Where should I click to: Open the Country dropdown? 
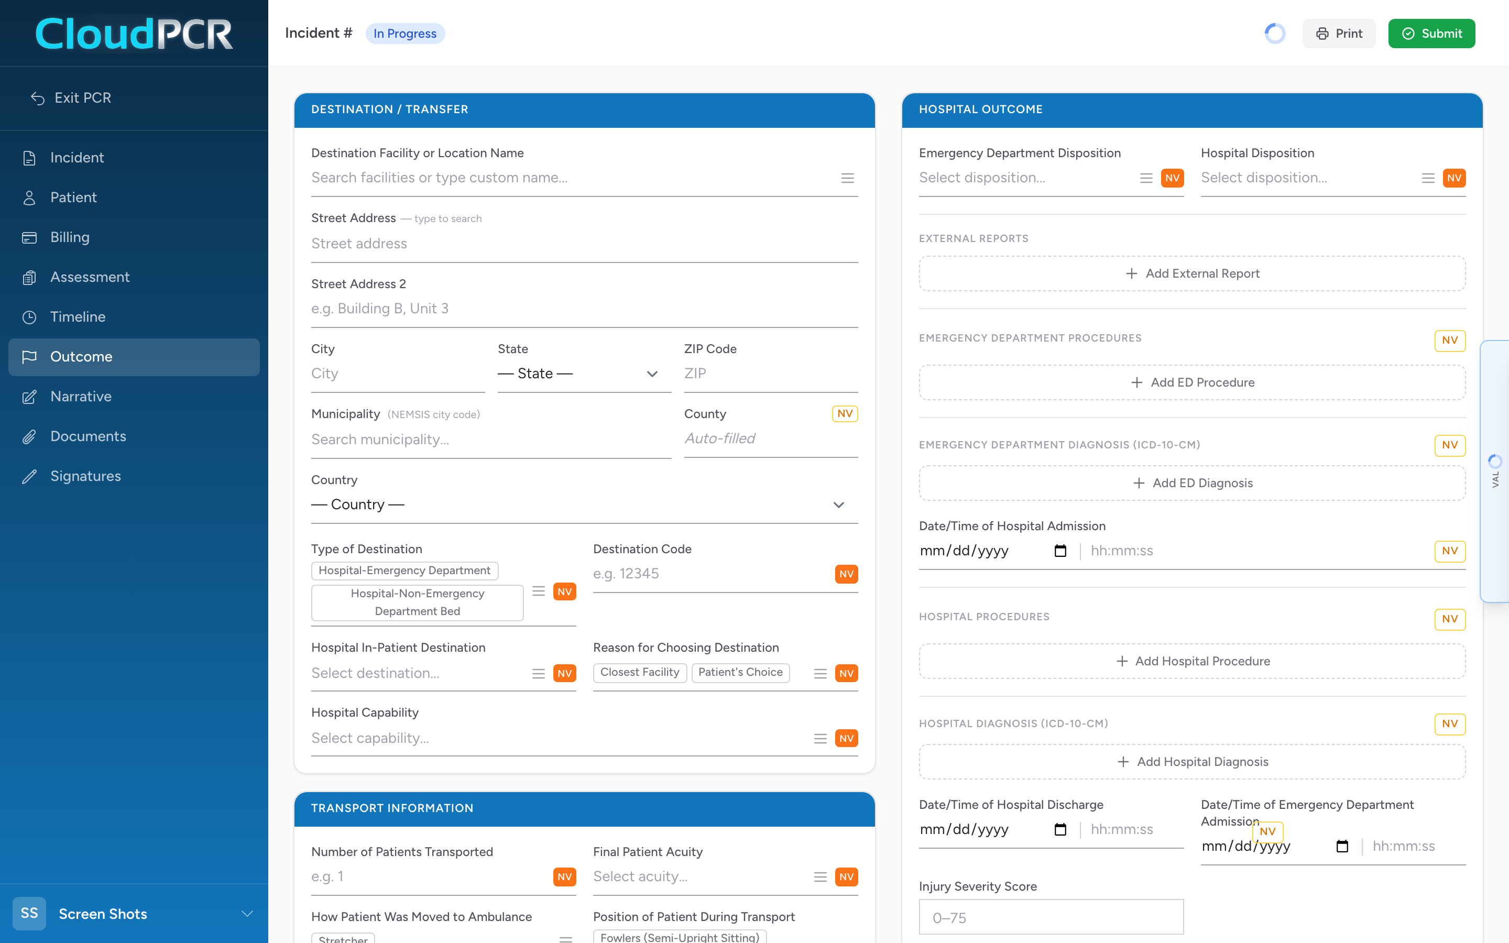584,505
